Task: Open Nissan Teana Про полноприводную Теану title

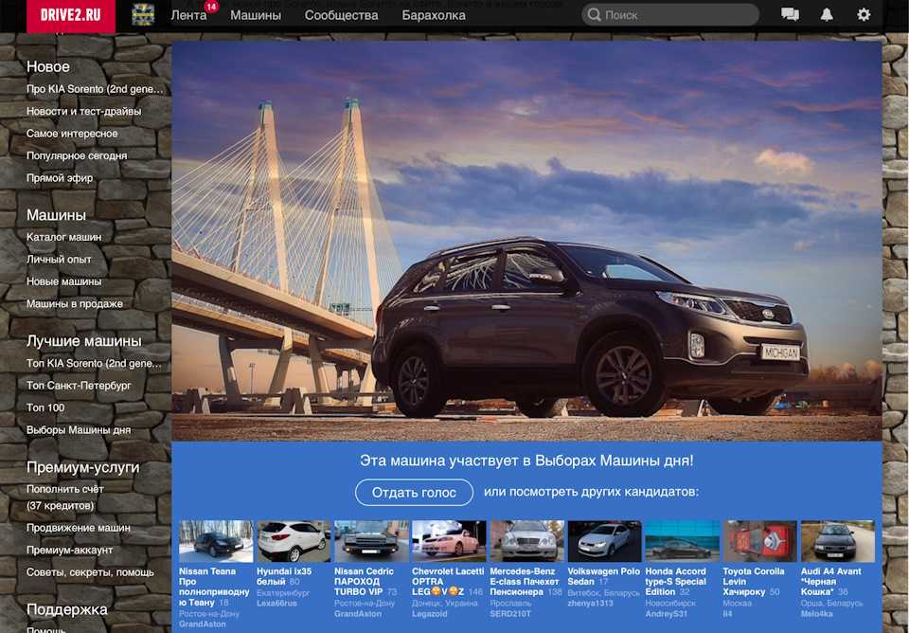Action: coord(214,587)
